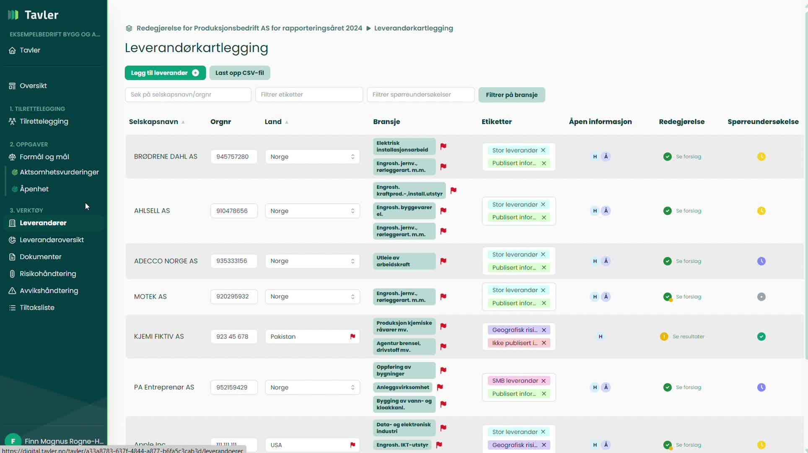This screenshot has width=808, height=453.
Task: Remove 'SMB leverandør' tag from PA Entreprenør AS
Action: 544,381
